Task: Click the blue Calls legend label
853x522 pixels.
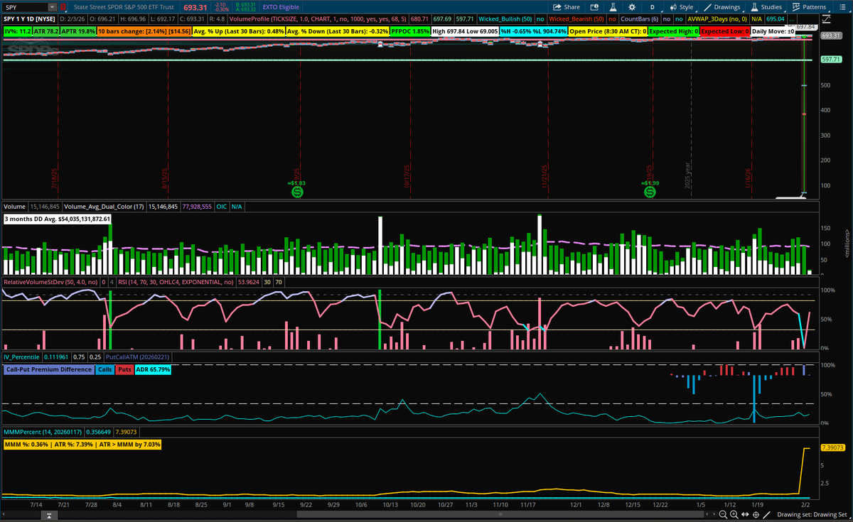Action: pos(104,370)
